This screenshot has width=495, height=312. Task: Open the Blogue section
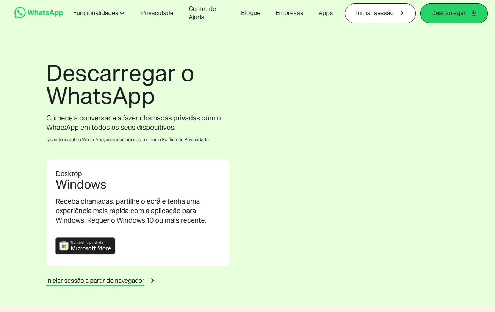(251, 13)
